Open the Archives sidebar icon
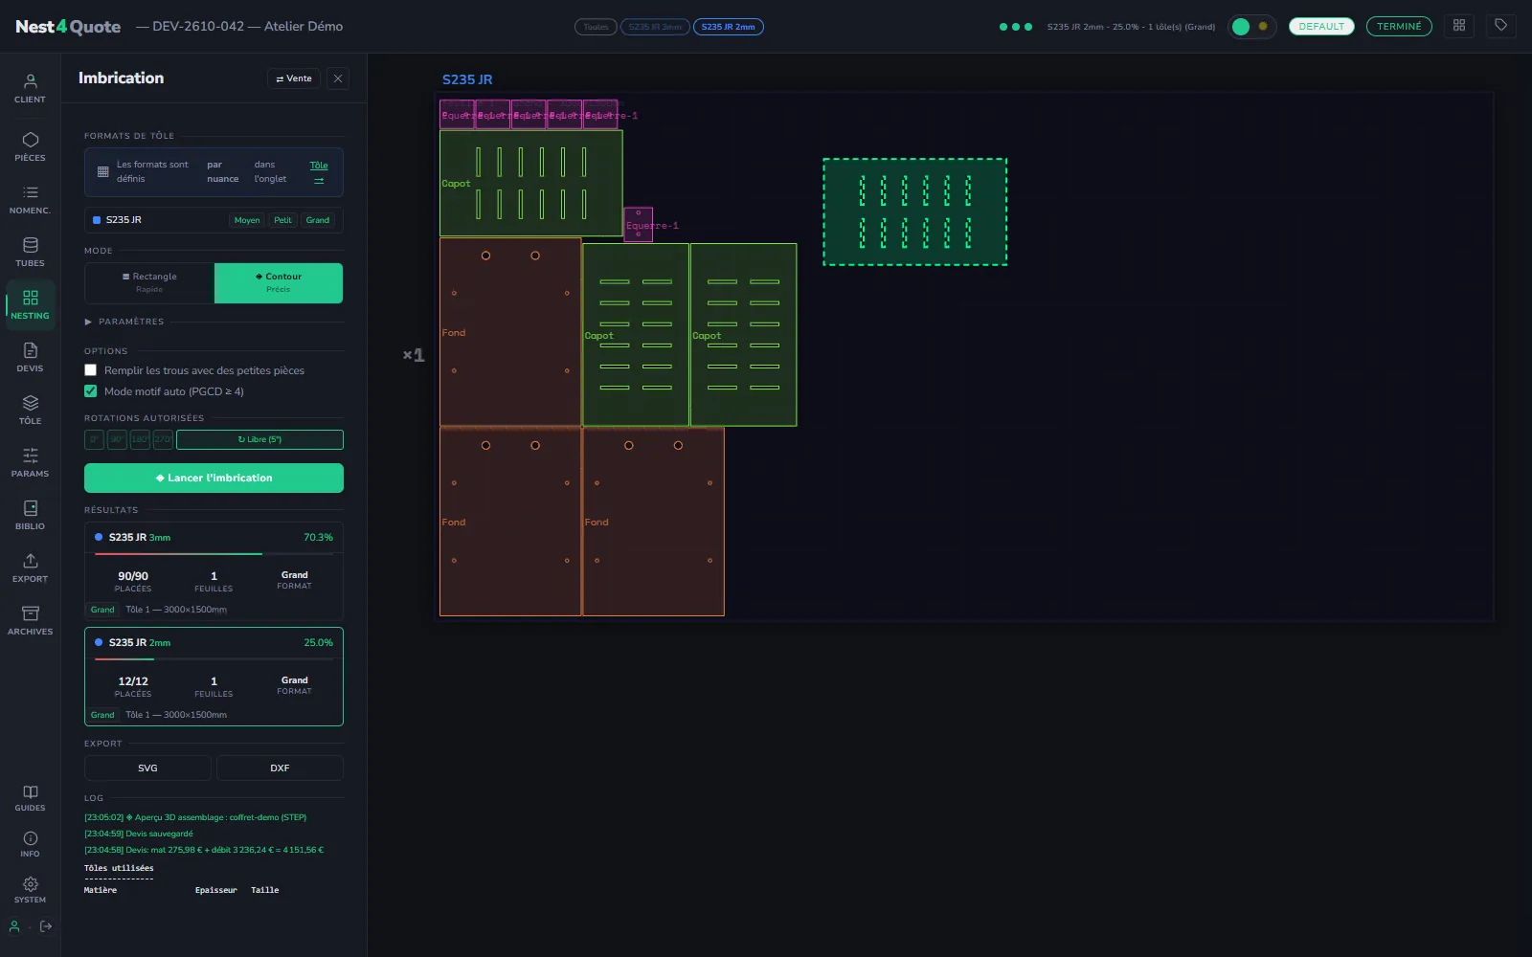This screenshot has height=957, width=1532. (x=30, y=620)
